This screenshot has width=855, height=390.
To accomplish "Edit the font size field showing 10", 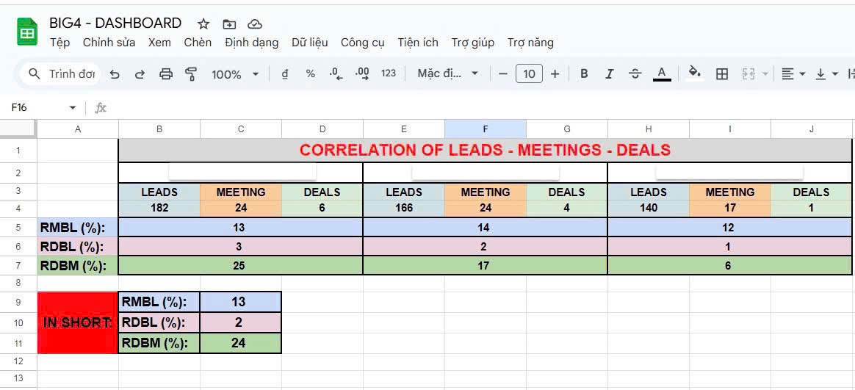I will 529,74.
